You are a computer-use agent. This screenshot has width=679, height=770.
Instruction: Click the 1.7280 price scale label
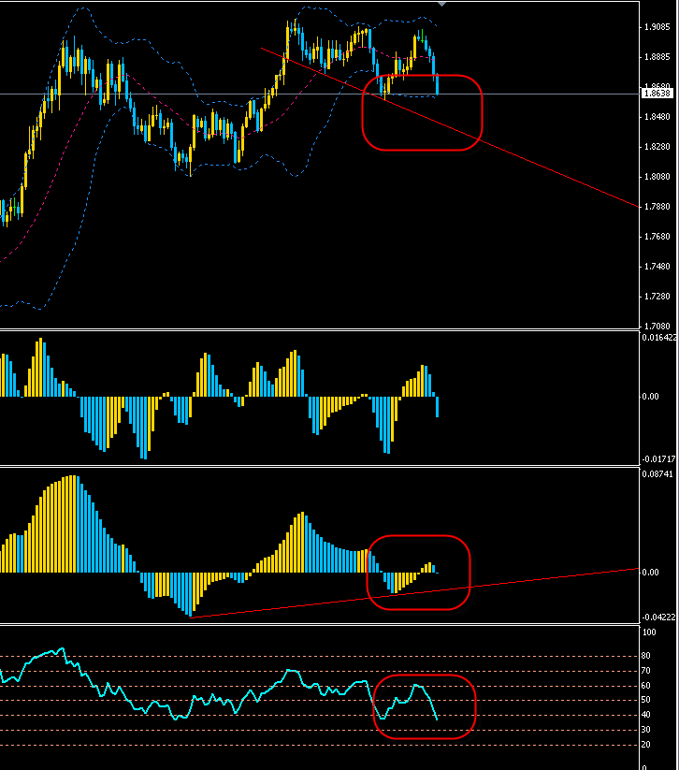pos(657,297)
